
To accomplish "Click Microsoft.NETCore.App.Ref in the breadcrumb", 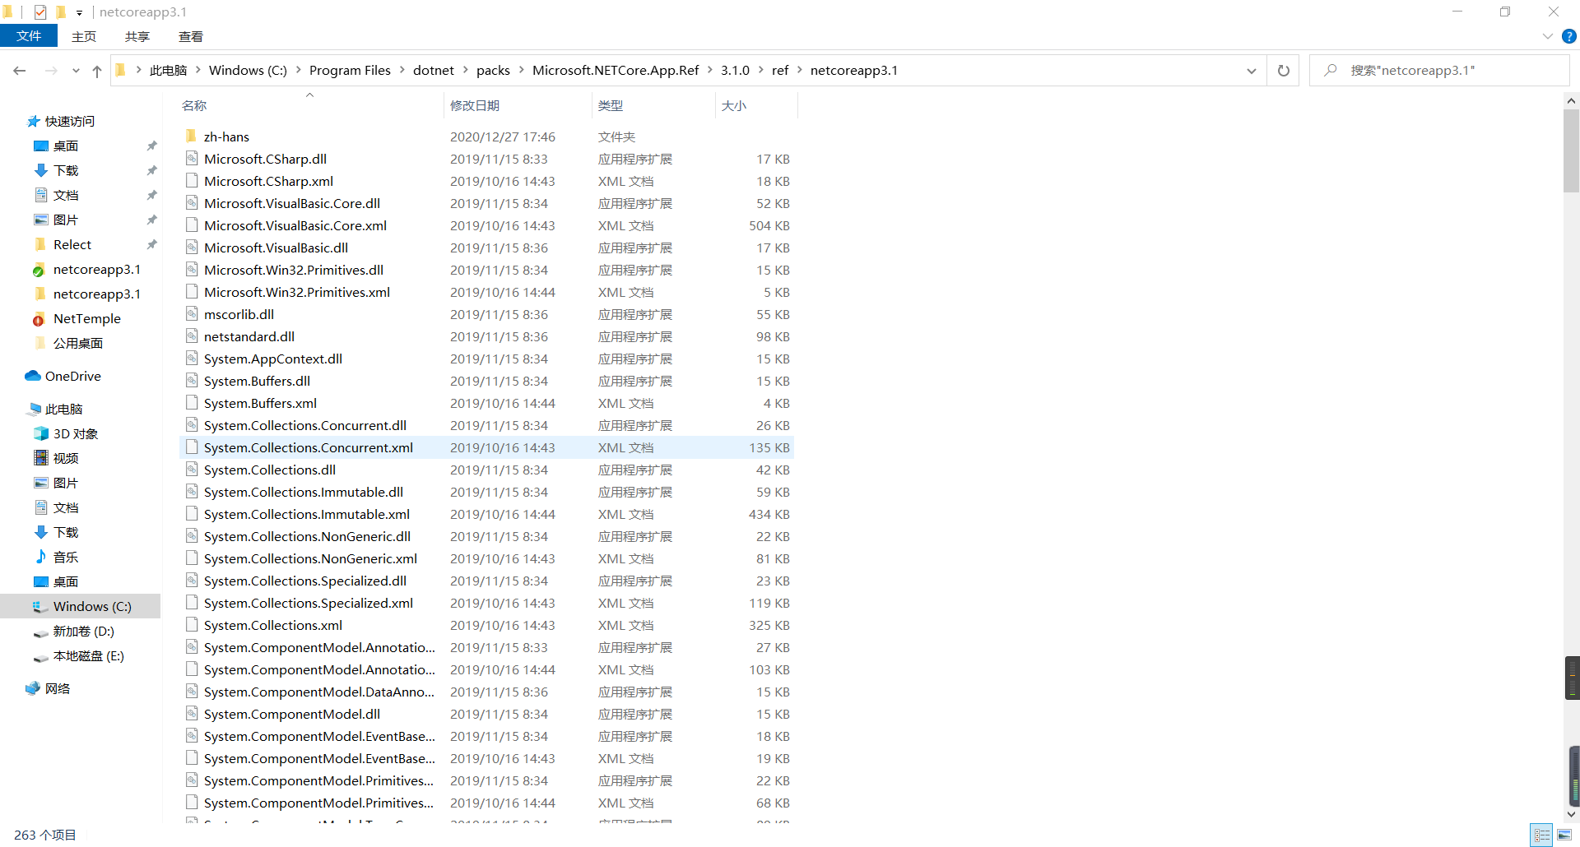I will (x=616, y=71).
